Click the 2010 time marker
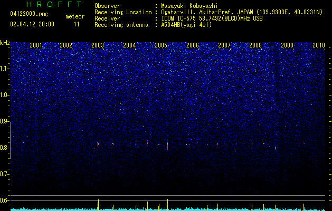This screenshot has height=211, width=332. [x=319, y=45]
